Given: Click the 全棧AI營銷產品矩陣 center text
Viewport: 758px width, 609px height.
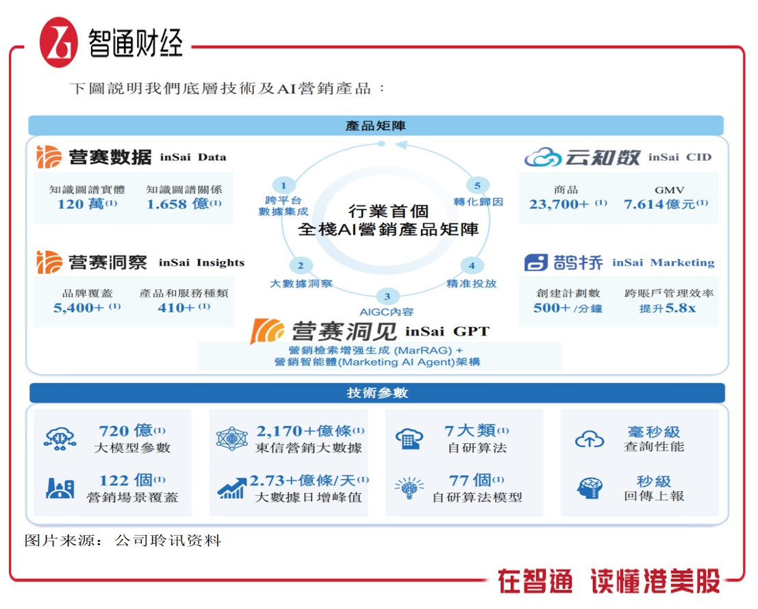Looking at the screenshot, I should coord(388,229).
